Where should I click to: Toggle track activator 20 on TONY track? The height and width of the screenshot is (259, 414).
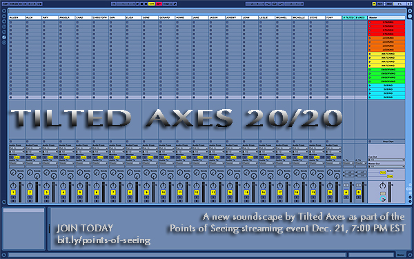click(x=330, y=193)
